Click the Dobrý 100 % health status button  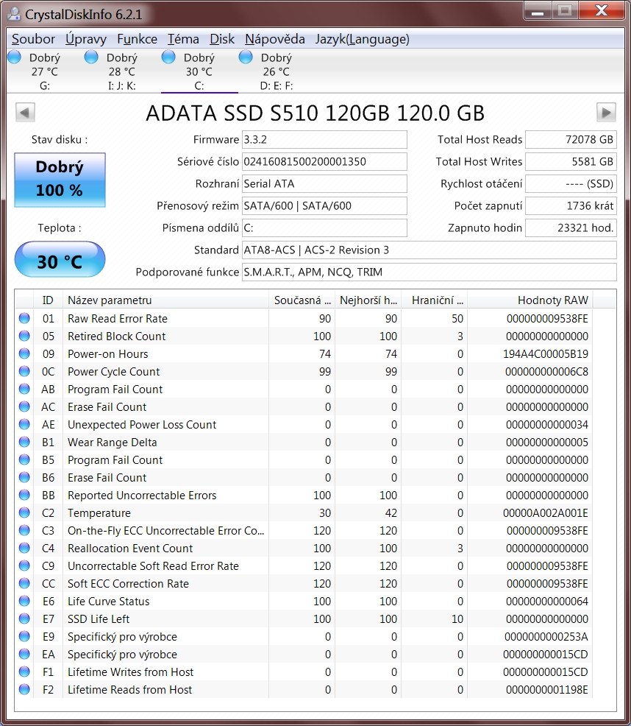[x=60, y=180]
